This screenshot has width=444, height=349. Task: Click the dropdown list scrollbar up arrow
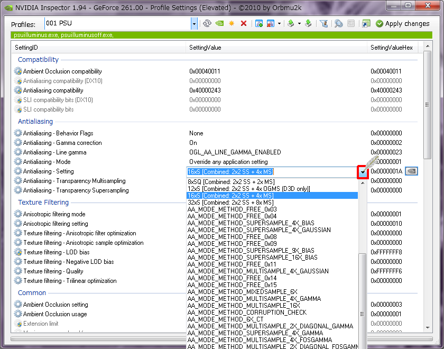[x=363, y=183]
